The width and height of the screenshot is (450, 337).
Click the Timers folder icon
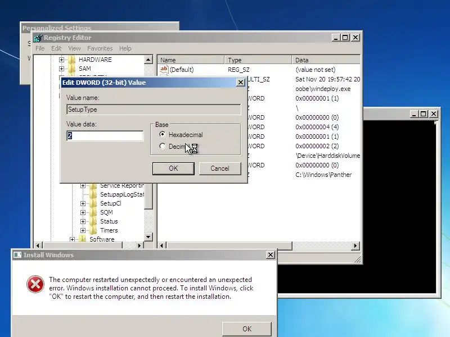tap(93, 230)
